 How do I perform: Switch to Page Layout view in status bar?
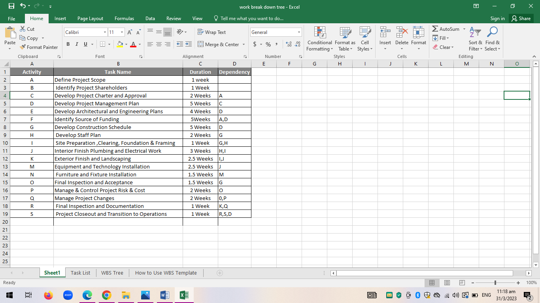[x=447, y=283]
